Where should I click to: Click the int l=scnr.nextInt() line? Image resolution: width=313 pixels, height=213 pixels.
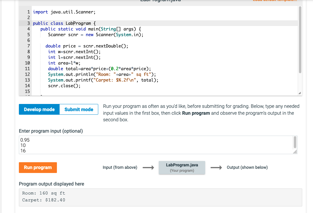74,57
